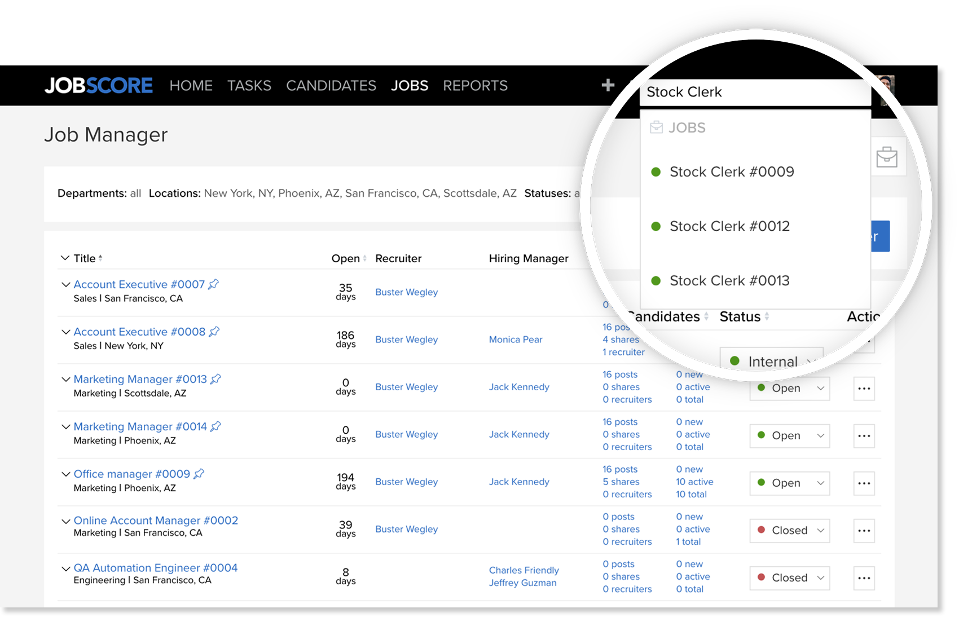
Task: Open actions menu for Marketing Manager #0013 row
Action: tap(864, 389)
